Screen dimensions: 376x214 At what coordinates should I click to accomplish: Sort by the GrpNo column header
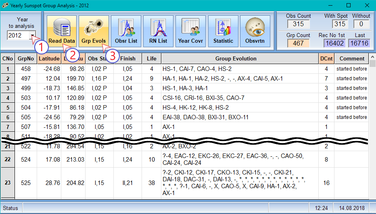pos(26,59)
